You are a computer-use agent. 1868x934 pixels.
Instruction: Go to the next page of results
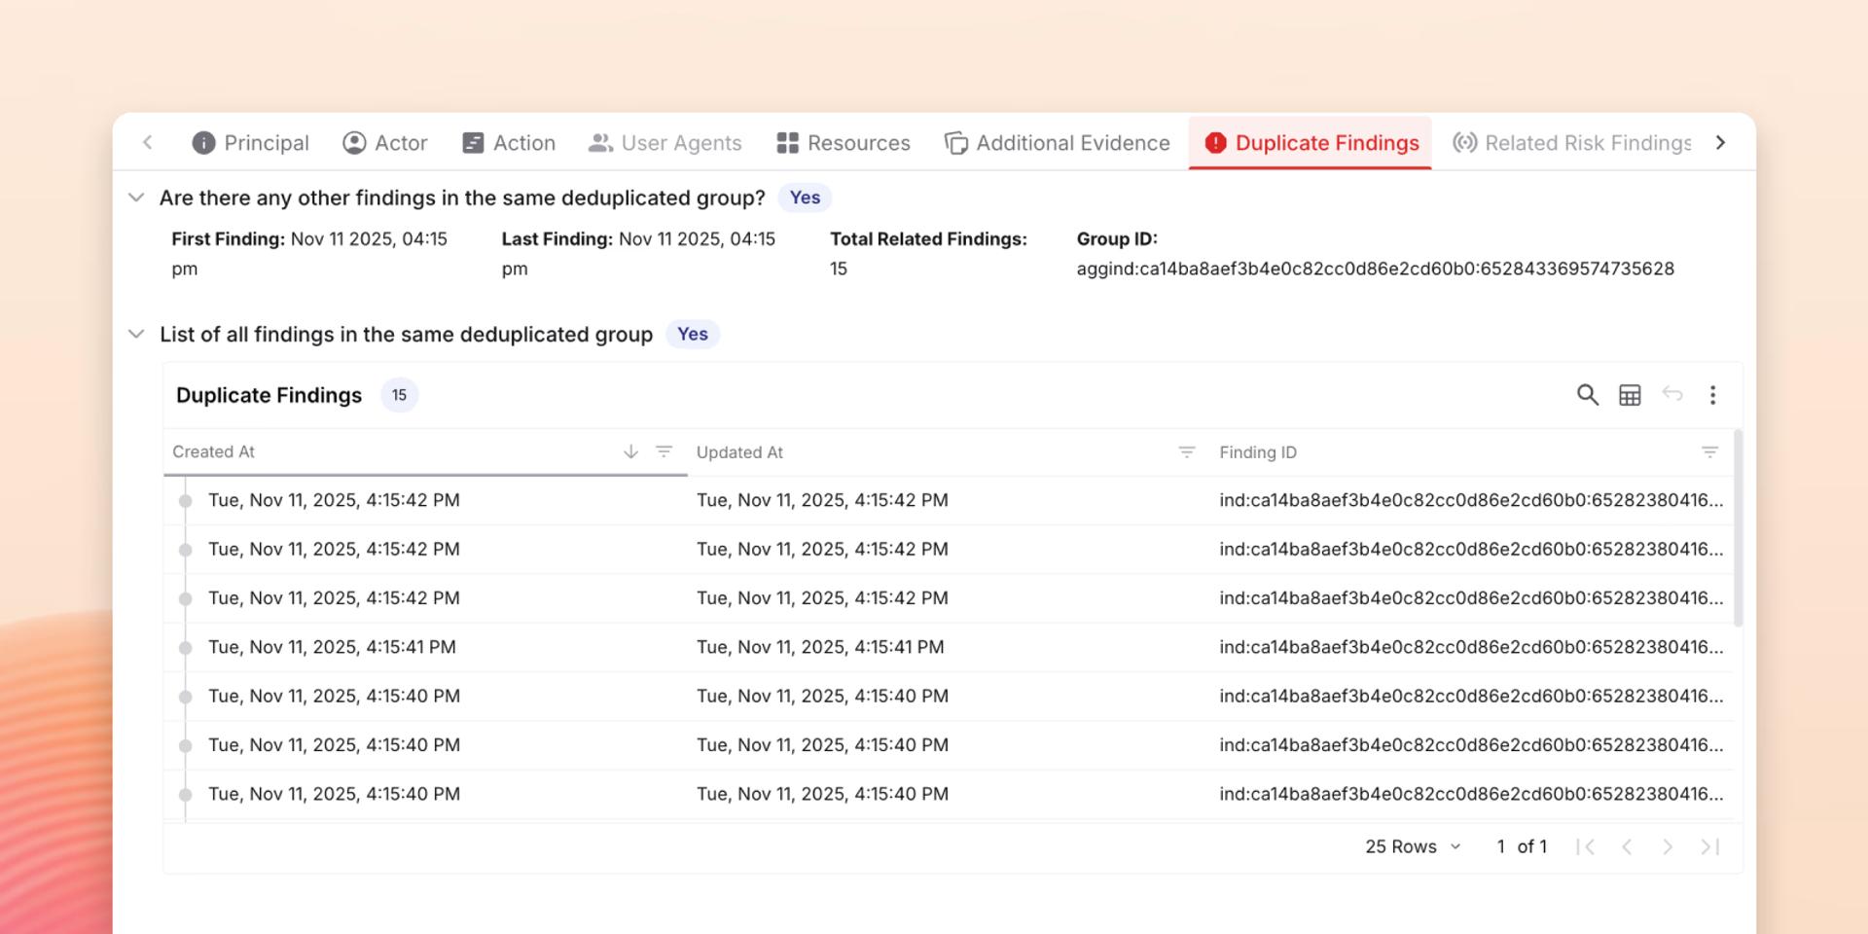pyautogui.click(x=1668, y=846)
